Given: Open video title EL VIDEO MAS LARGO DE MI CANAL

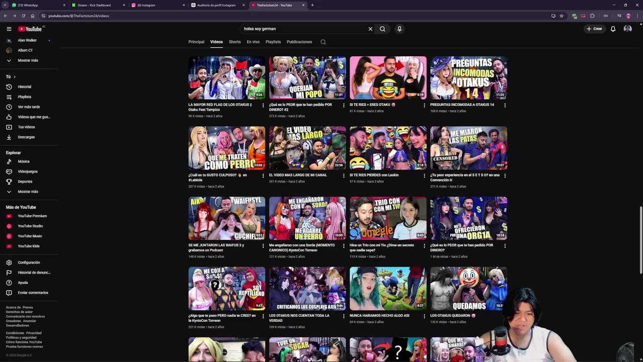Looking at the screenshot, I should point(298,175).
